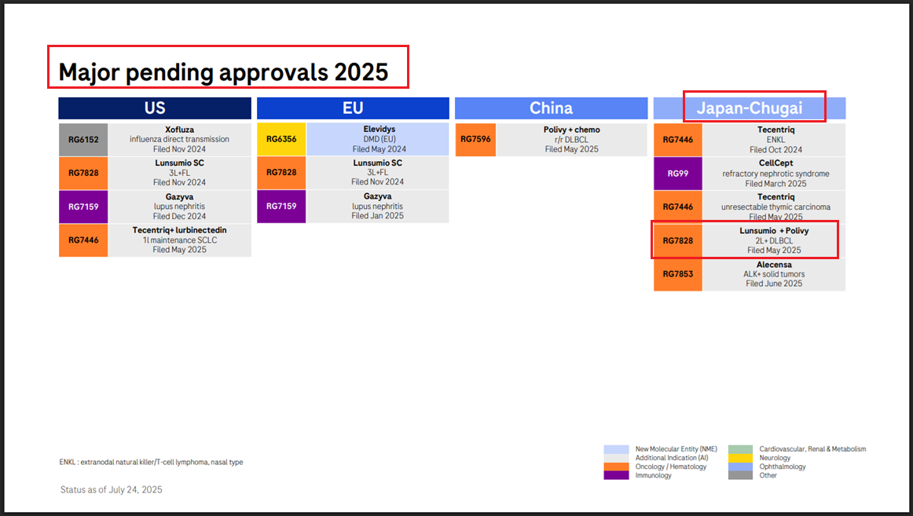Select the 'r/r DLBCL' indication text
Image resolution: width=913 pixels, height=516 pixels.
571,140
